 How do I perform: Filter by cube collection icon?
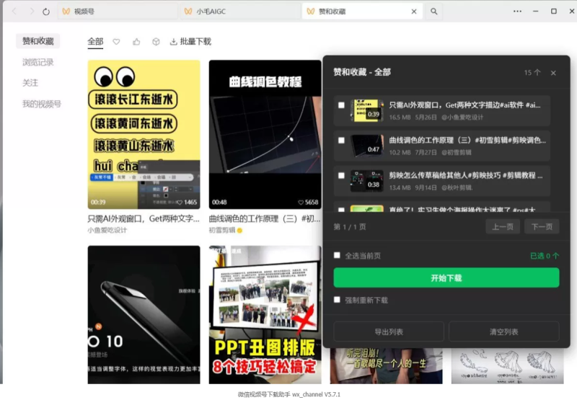pyautogui.click(x=156, y=42)
